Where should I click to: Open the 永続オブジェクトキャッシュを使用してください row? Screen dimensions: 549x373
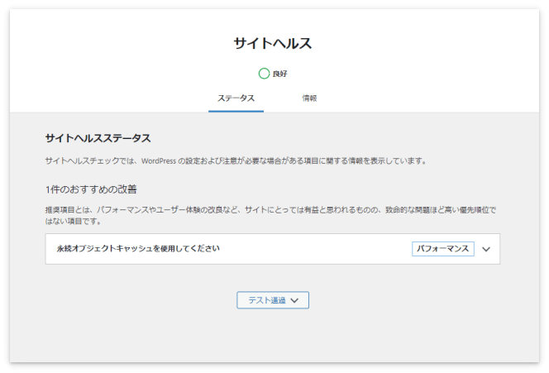272,249
